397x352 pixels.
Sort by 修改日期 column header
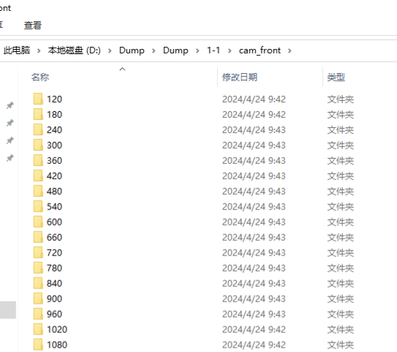click(240, 77)
